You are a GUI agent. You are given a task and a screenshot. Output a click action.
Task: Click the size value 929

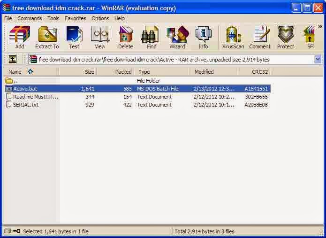(90, 105)
